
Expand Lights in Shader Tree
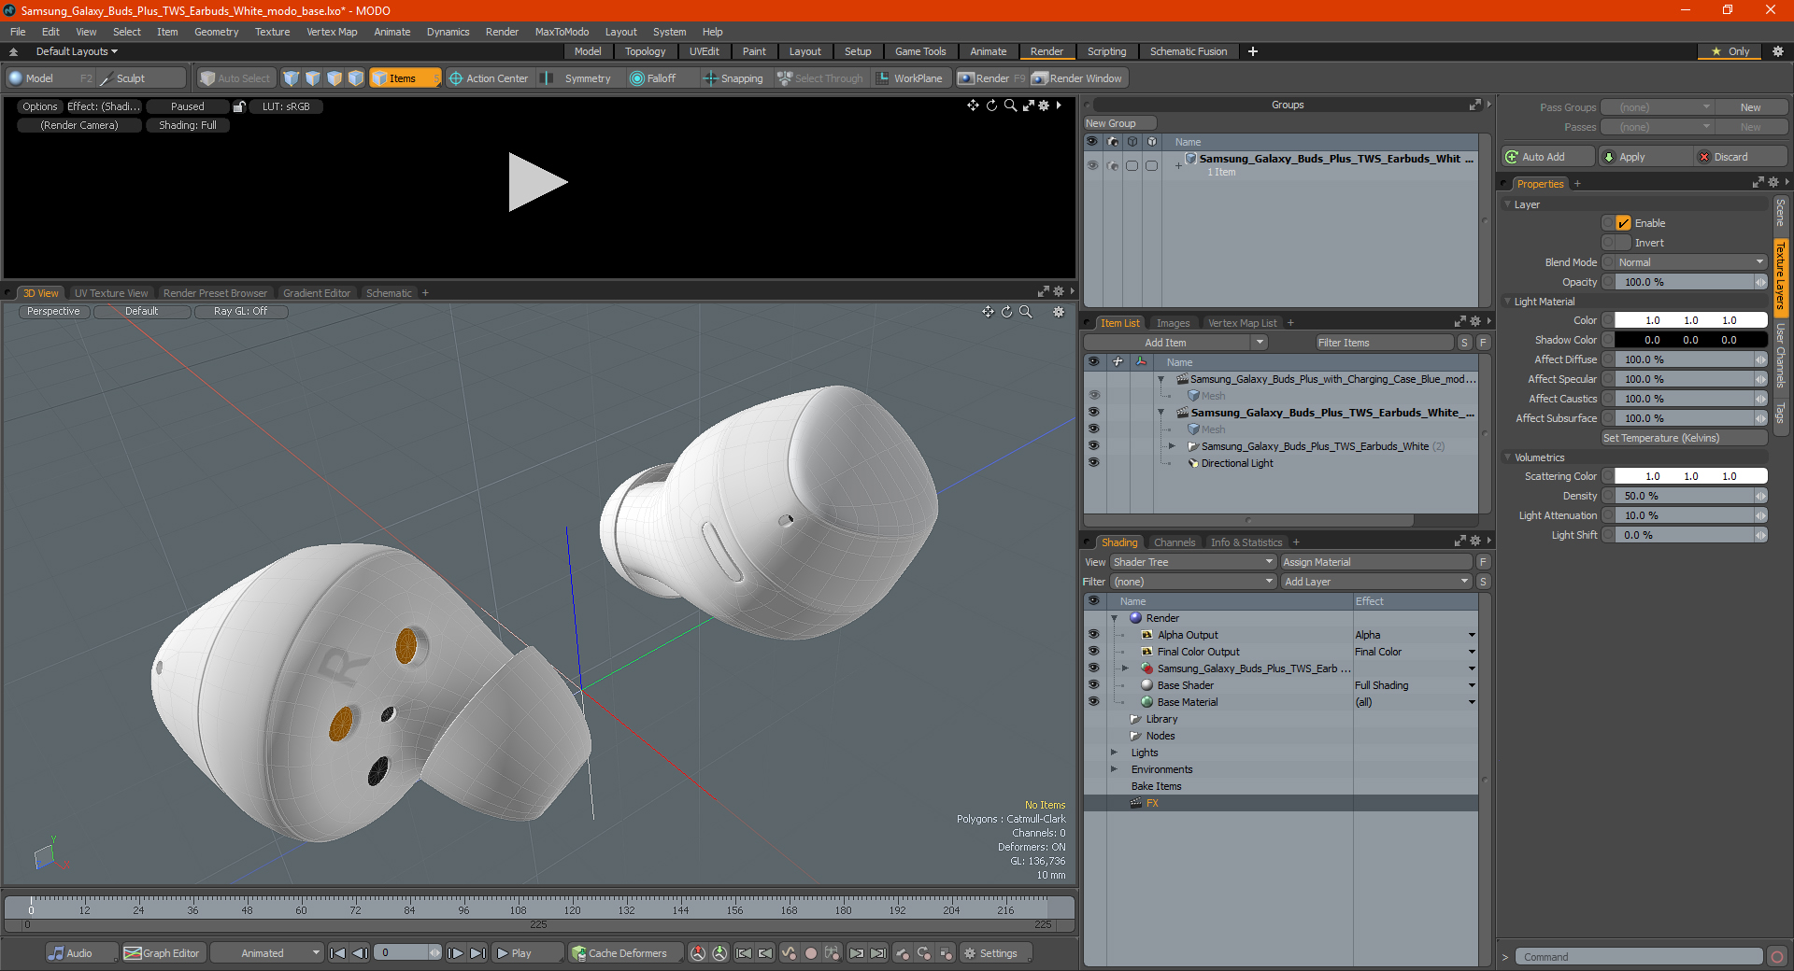pos(1114,753)
